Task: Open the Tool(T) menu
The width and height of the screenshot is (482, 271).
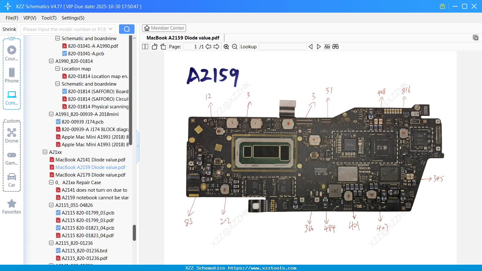Action: point(49,18)
